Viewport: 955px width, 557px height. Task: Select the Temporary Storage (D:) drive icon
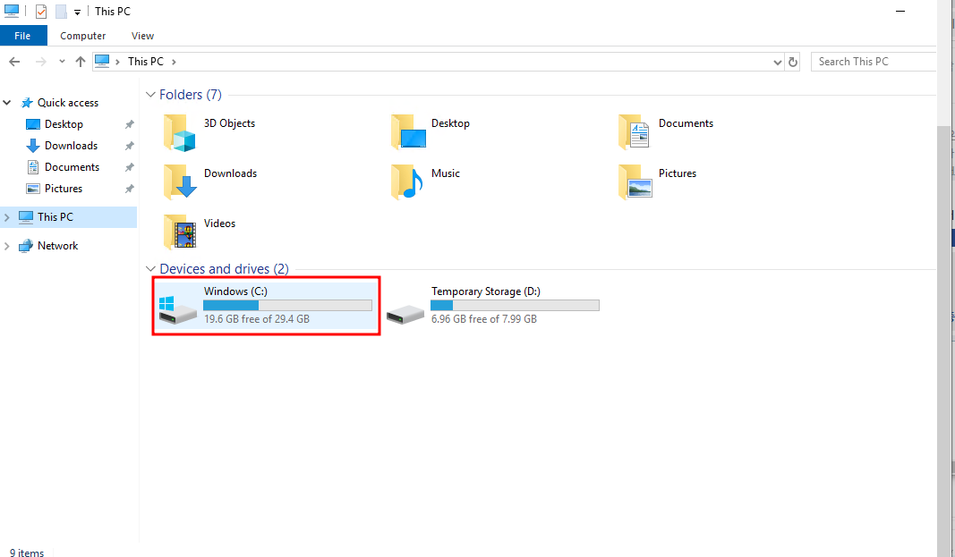point(405,315)
